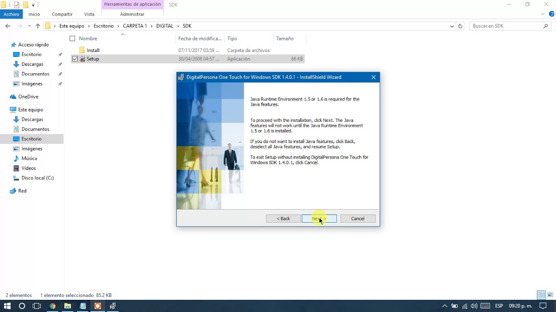This screenshot has height=312, width=556.
Task: Open Descargas under Este equipo
Action: [32, 120]
